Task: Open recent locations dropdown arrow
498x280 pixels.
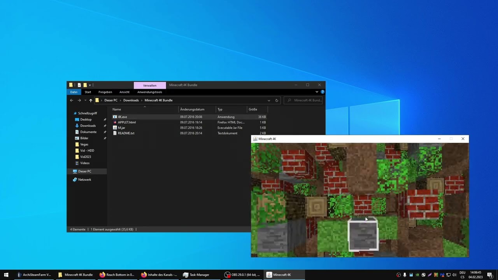Action: pyautogui.click(x=85, y=100)
